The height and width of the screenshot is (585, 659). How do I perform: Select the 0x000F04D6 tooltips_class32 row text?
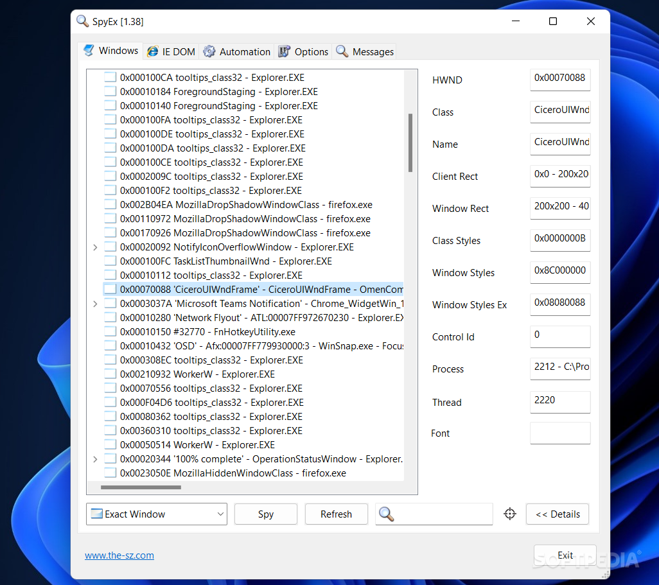[212, 403]
